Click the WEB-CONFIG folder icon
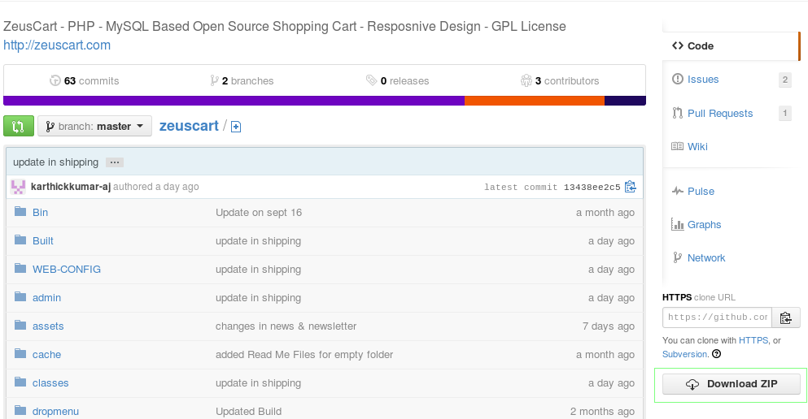 point(20,268)
